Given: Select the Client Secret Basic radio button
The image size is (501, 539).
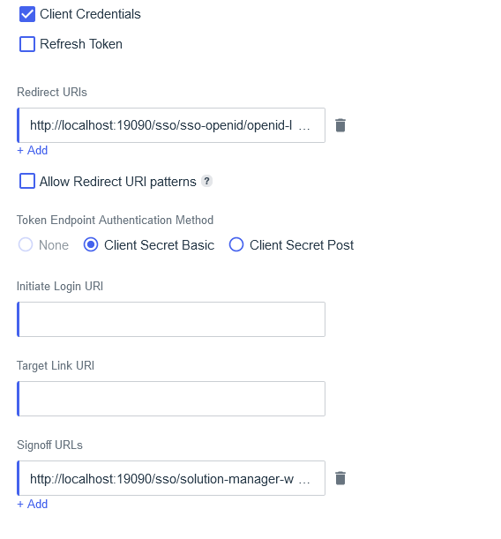Looking at the screenshot, I should click(91, 244).
